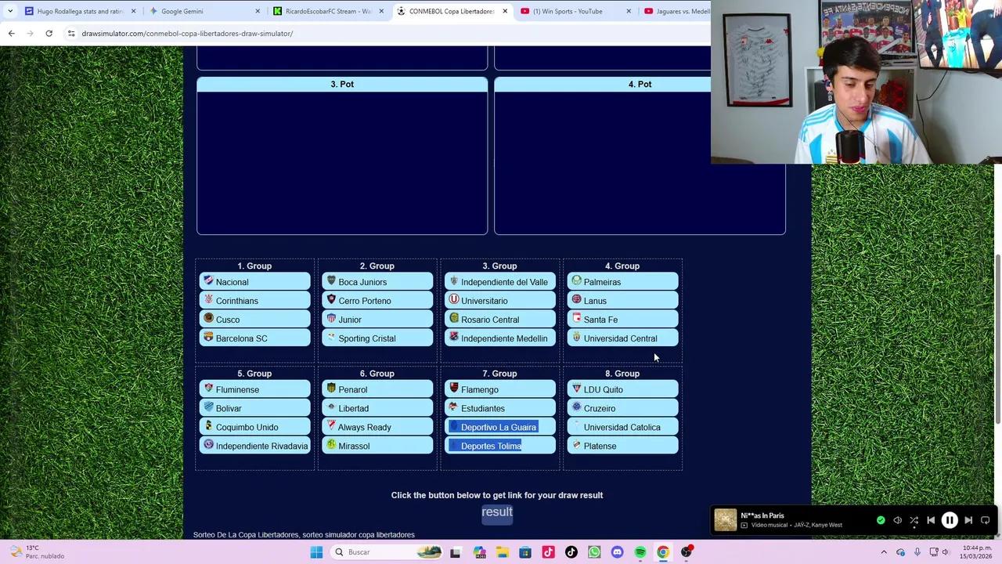Select Independiente Medellin in Group 3
1002x564 pixels.
tap(499, 338)
